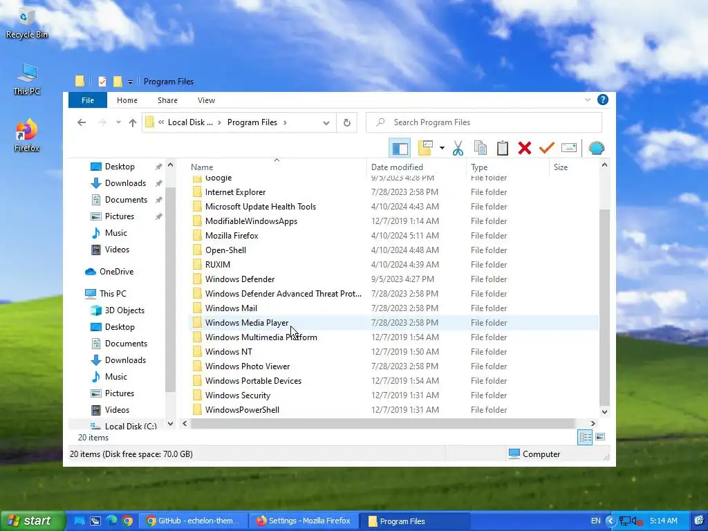Image resolution: width=708 pixels, height=531 pixels.
Task: Toggle the navigation pane toolbar button
Action: point(400,148)
